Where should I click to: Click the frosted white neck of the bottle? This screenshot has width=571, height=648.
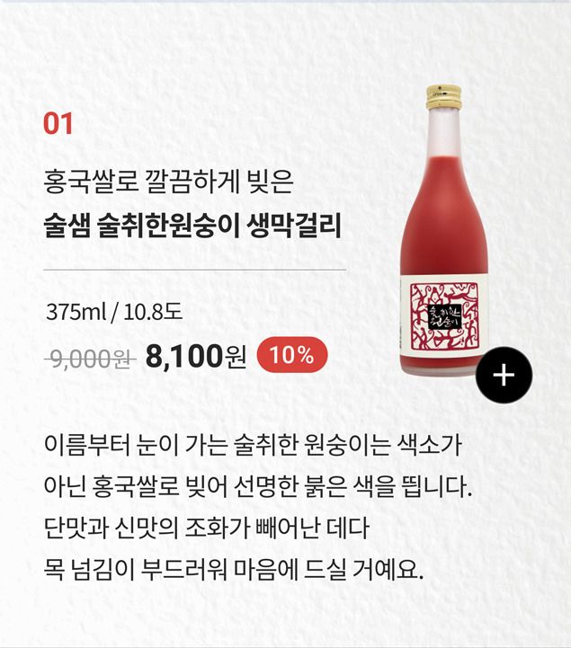coord(443,132)
